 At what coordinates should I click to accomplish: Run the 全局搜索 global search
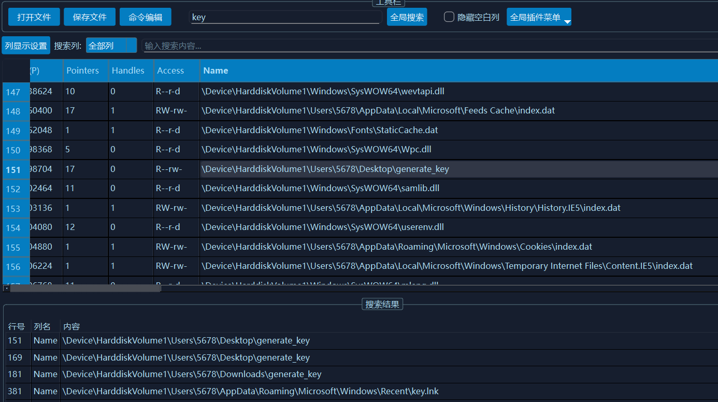pos(407,17)
